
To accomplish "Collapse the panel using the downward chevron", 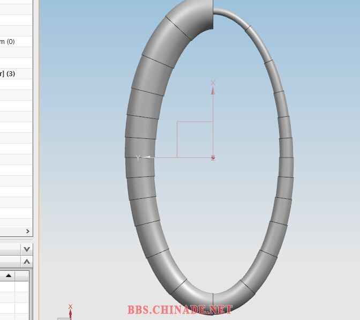I will click(27, 249).
